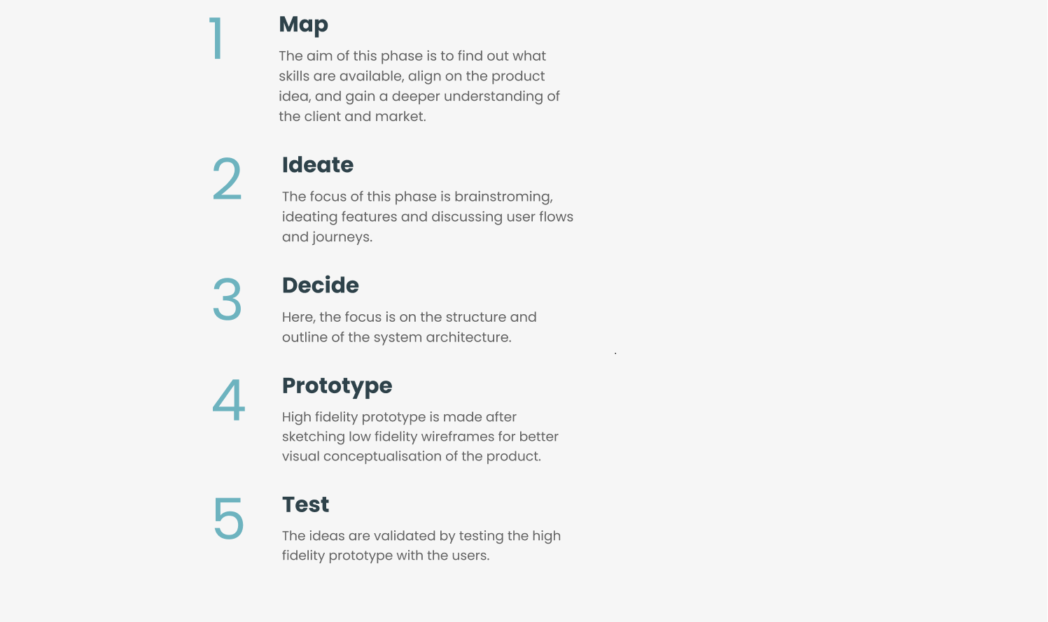This screenshot has width=1048, height=622.
Task: Click the large number 2 numeral
Action: pos(227,179)
